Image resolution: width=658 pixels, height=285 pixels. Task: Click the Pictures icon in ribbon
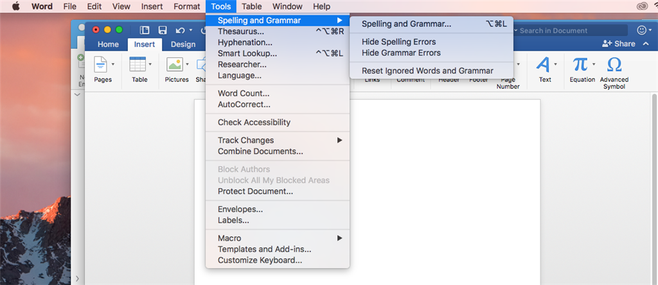point(175,65)
